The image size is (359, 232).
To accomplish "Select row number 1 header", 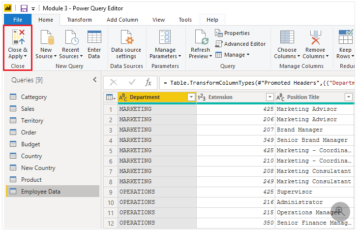I will 111,109.
